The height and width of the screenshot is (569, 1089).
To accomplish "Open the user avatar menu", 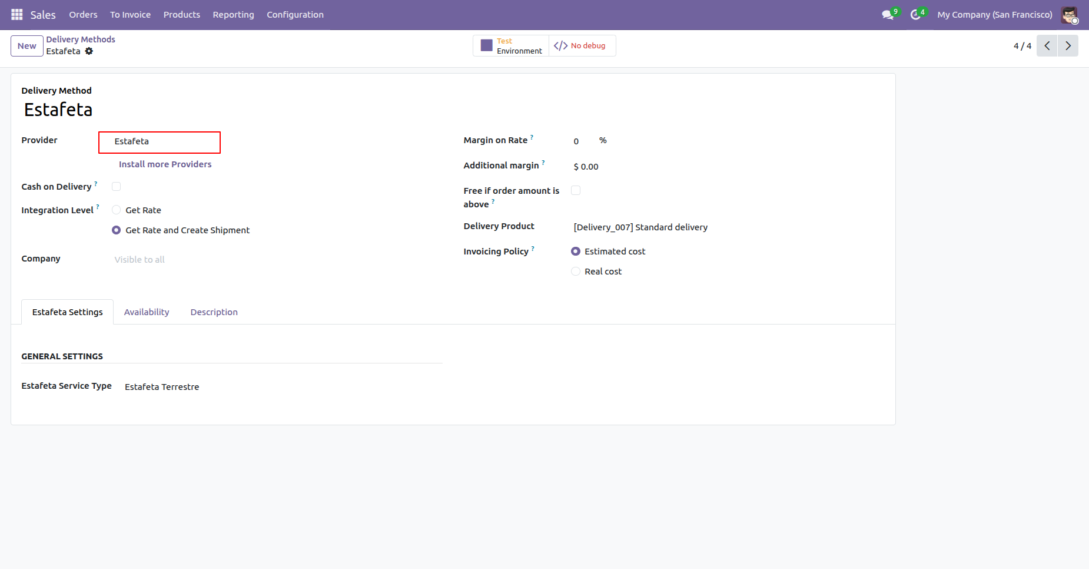I will coord(1070,15).
